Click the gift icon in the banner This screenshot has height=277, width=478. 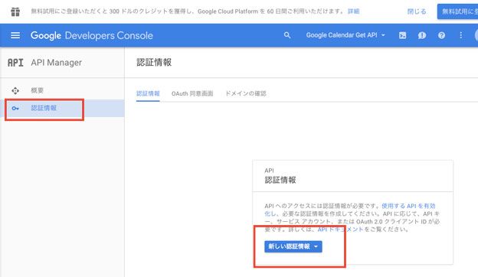[15, 11]
